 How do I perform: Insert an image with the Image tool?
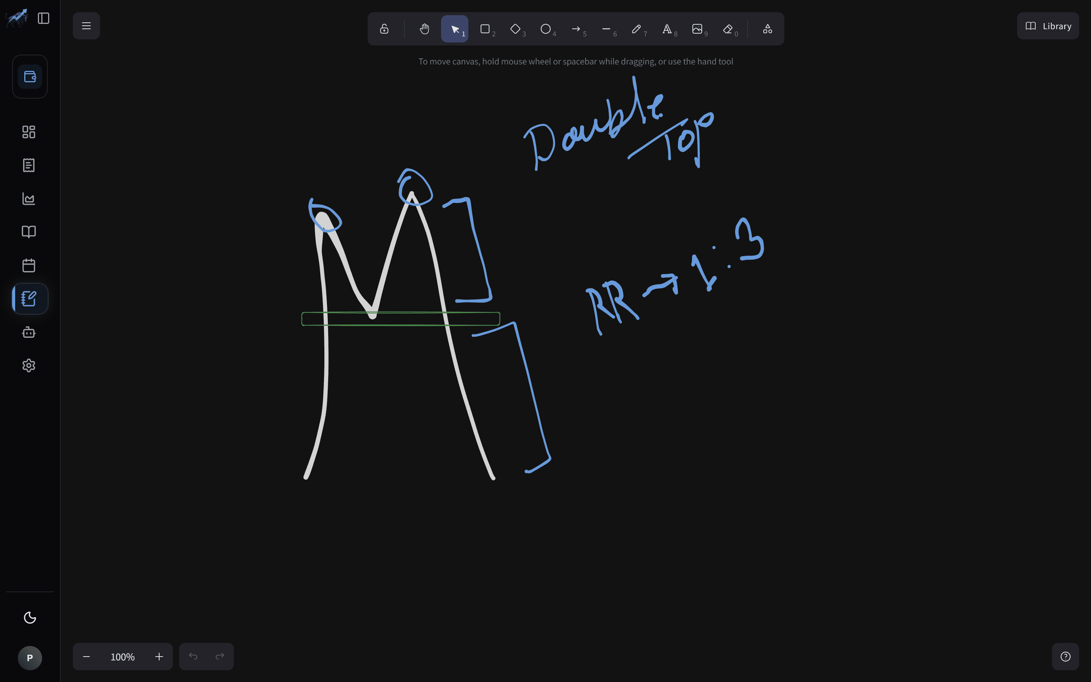pos(698,28)
